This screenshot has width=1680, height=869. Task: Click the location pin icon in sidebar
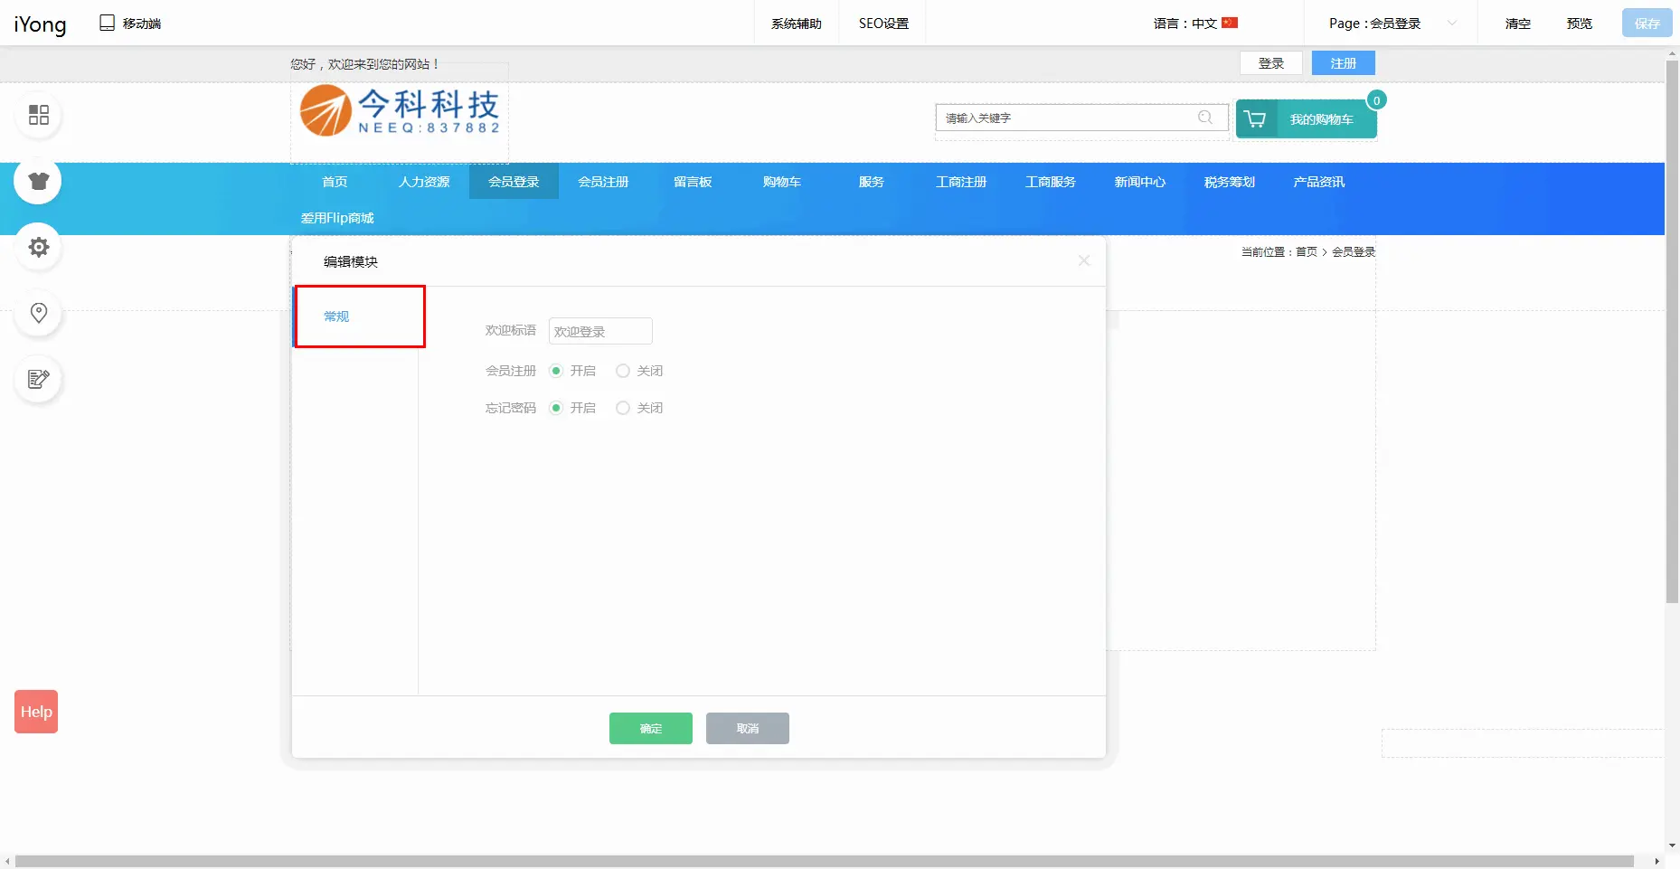click(x=39, y=313)
